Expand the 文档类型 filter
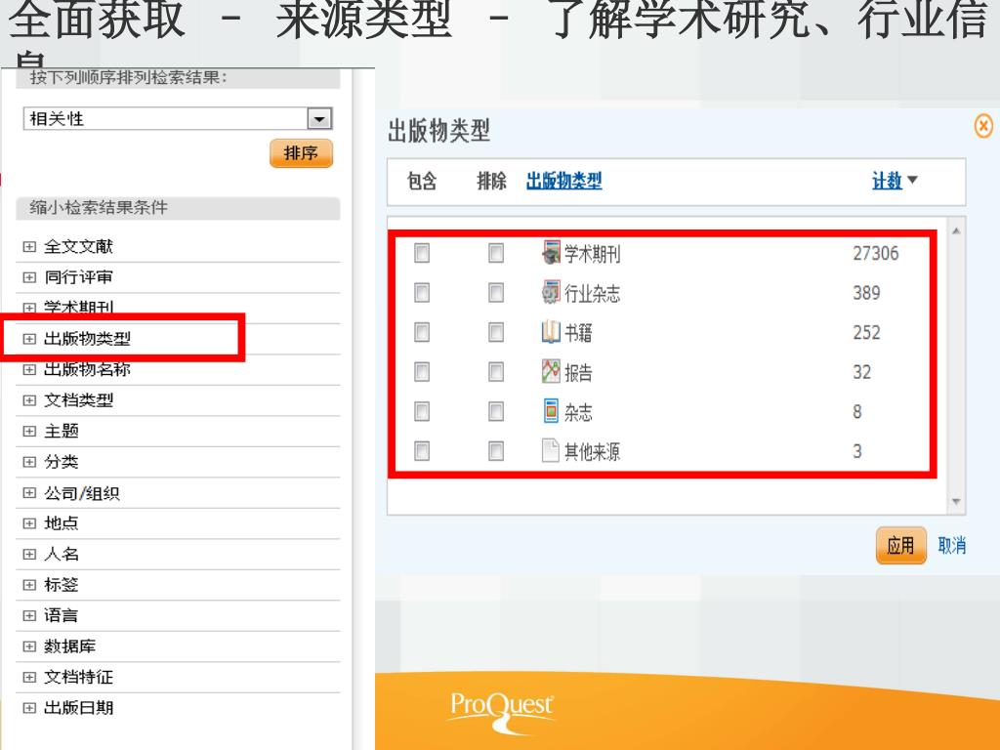Image resolution: width=1000 pixels, height=750 pixels. point(29,400)
